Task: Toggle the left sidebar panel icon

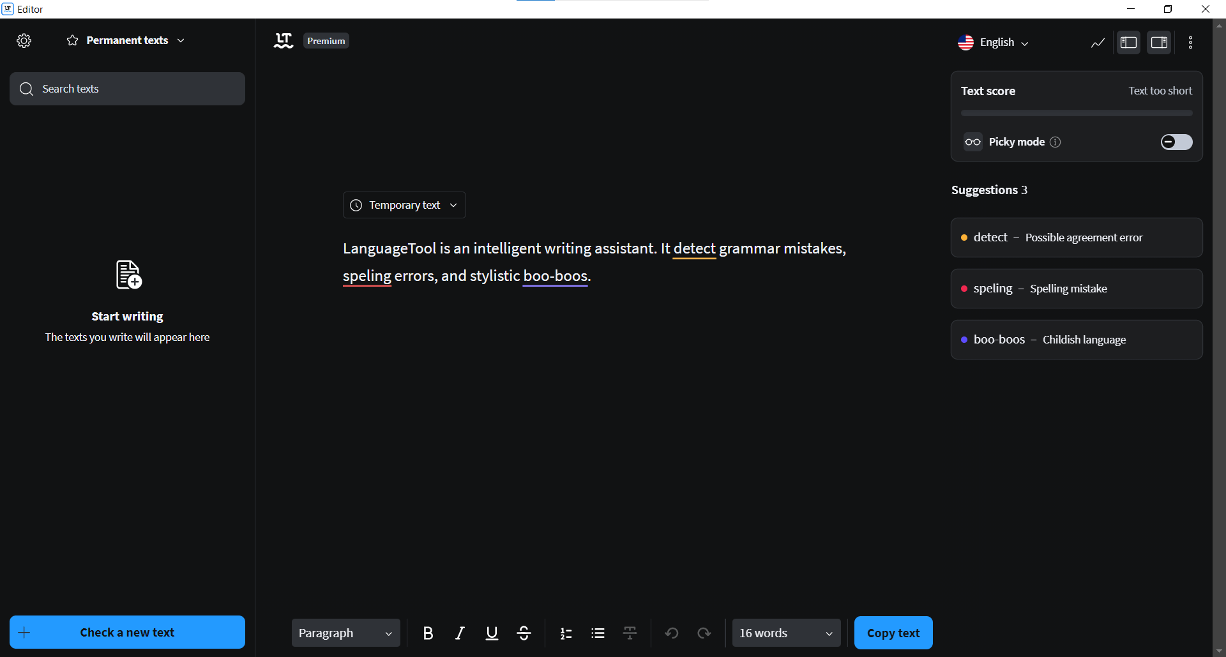Action: click(x=1128, y=43)
